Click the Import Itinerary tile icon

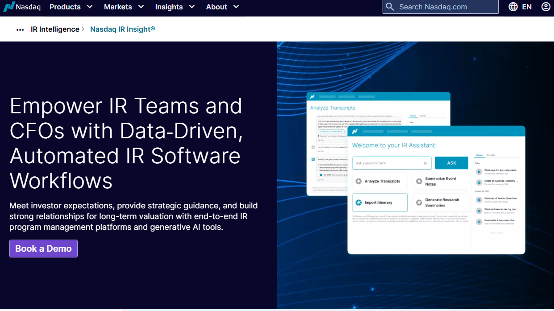coord(358,203)
